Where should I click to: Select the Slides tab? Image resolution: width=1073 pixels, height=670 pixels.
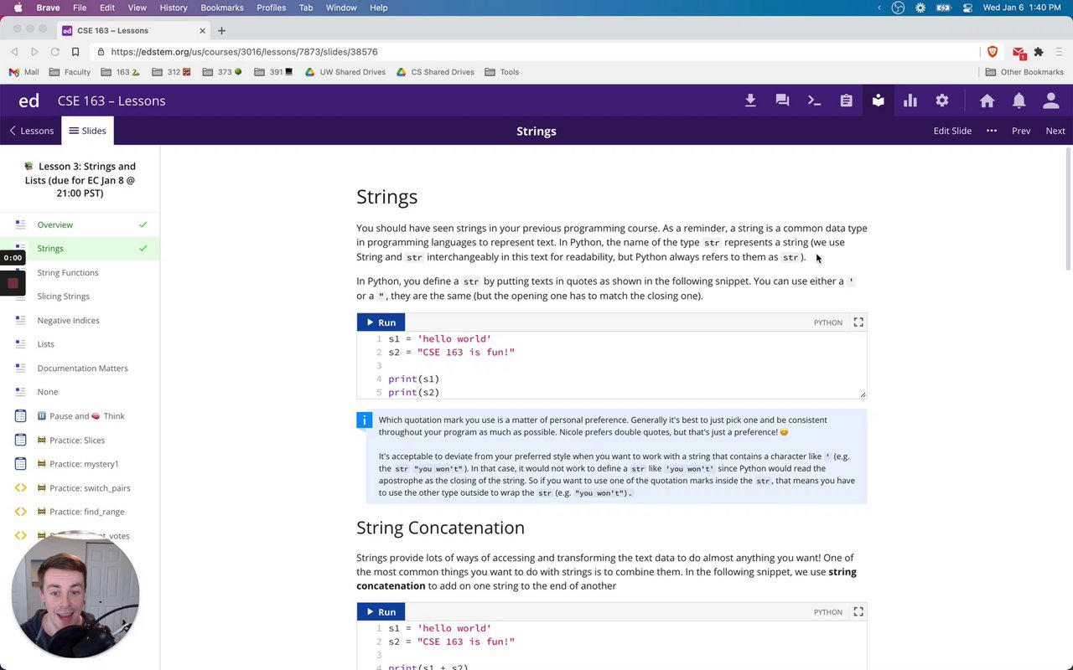click(x=87, y=131)
